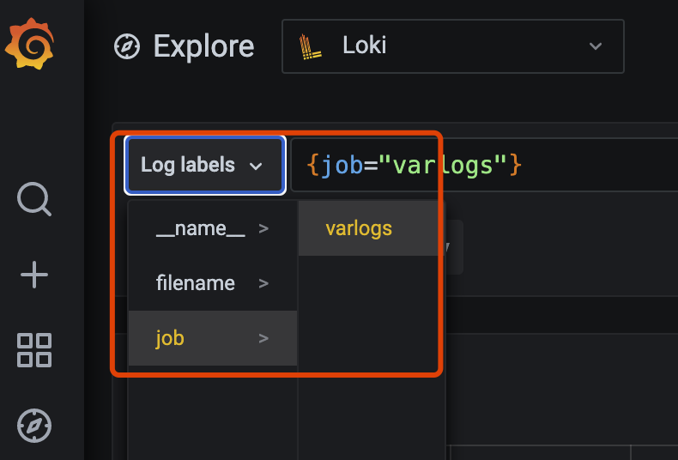Expand the datasource picker chevron
Screen dimensions: 678x460
pyautogui.click(x=596, y=46)
